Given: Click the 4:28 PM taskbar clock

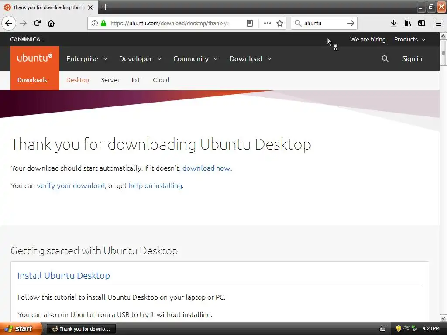Looking at the screenshot, I should (x=430, y=328).
